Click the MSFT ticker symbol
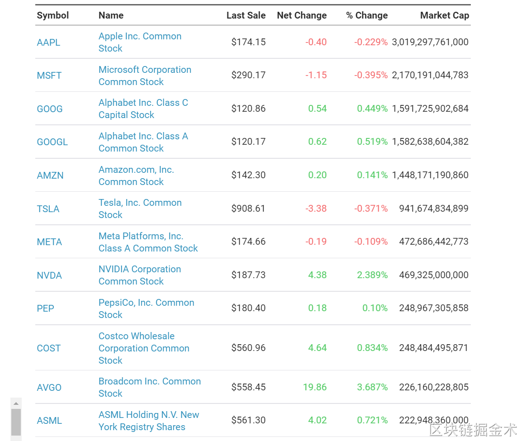 click(49, 76)
